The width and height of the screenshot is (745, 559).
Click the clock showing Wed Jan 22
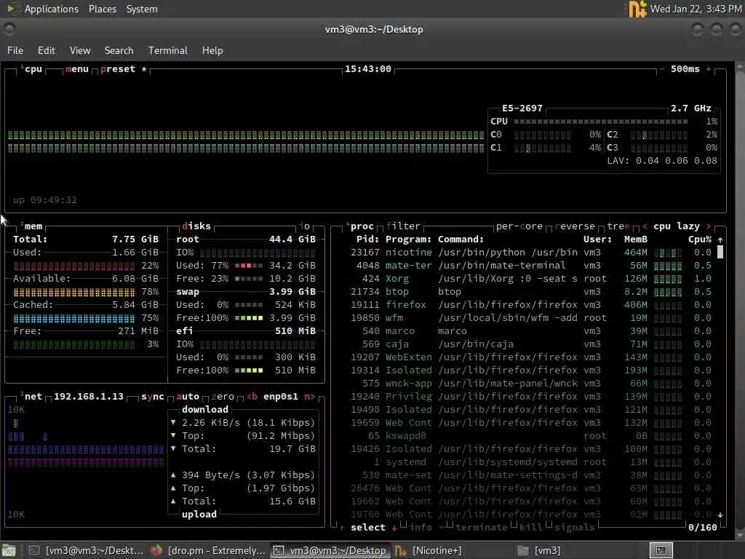click(696, 9)
